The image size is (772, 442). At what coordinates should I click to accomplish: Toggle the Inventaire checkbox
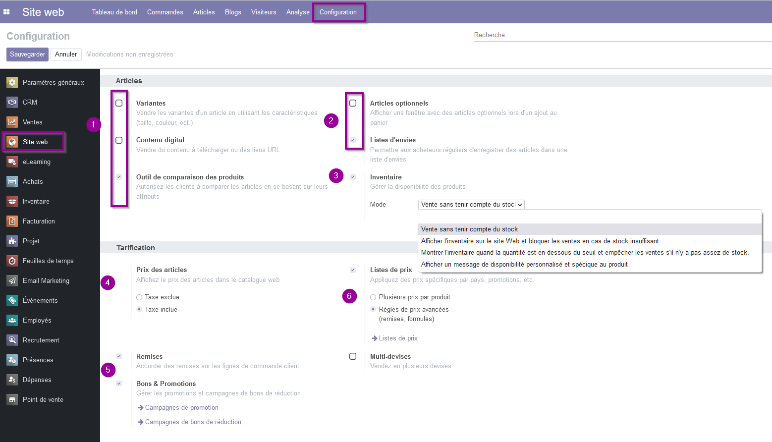pos(353,177)
